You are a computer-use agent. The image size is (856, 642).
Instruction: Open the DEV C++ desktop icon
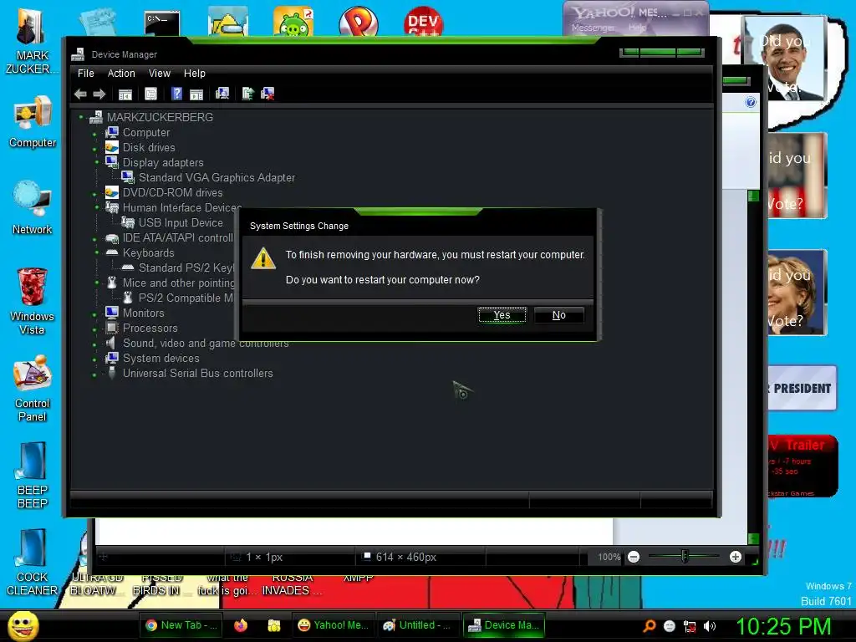(x=424, y=22)
